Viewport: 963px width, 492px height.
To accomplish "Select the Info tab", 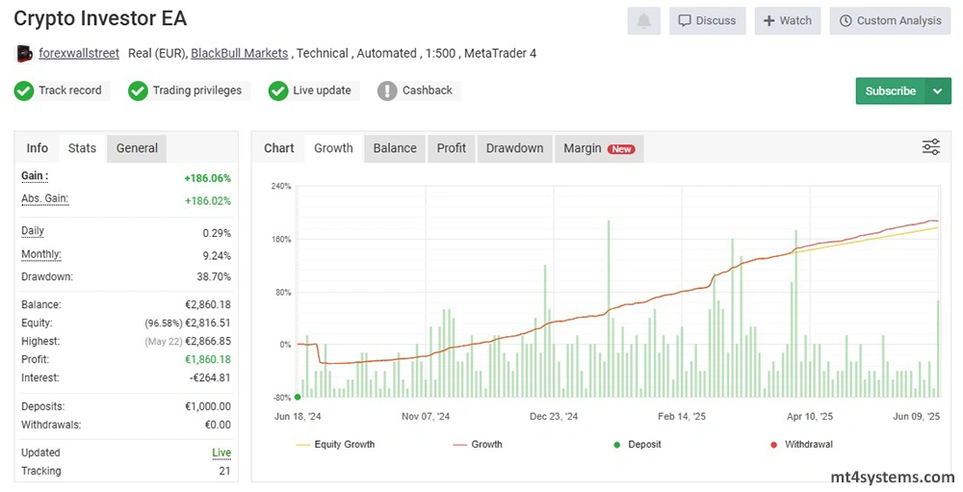I will point(37,148).
